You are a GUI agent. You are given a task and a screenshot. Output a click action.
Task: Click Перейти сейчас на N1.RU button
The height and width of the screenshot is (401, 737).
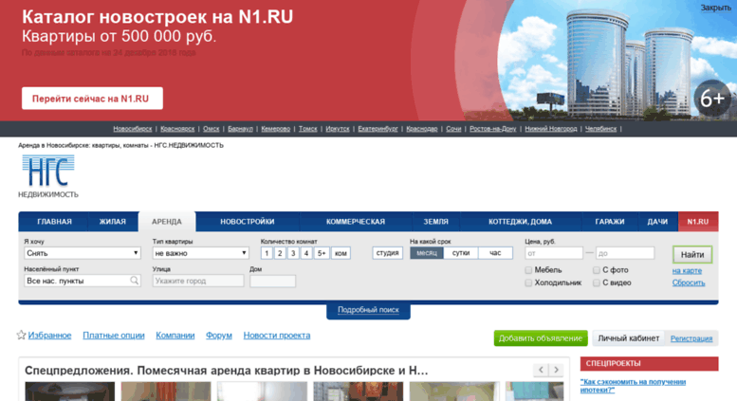coord(92,99)
